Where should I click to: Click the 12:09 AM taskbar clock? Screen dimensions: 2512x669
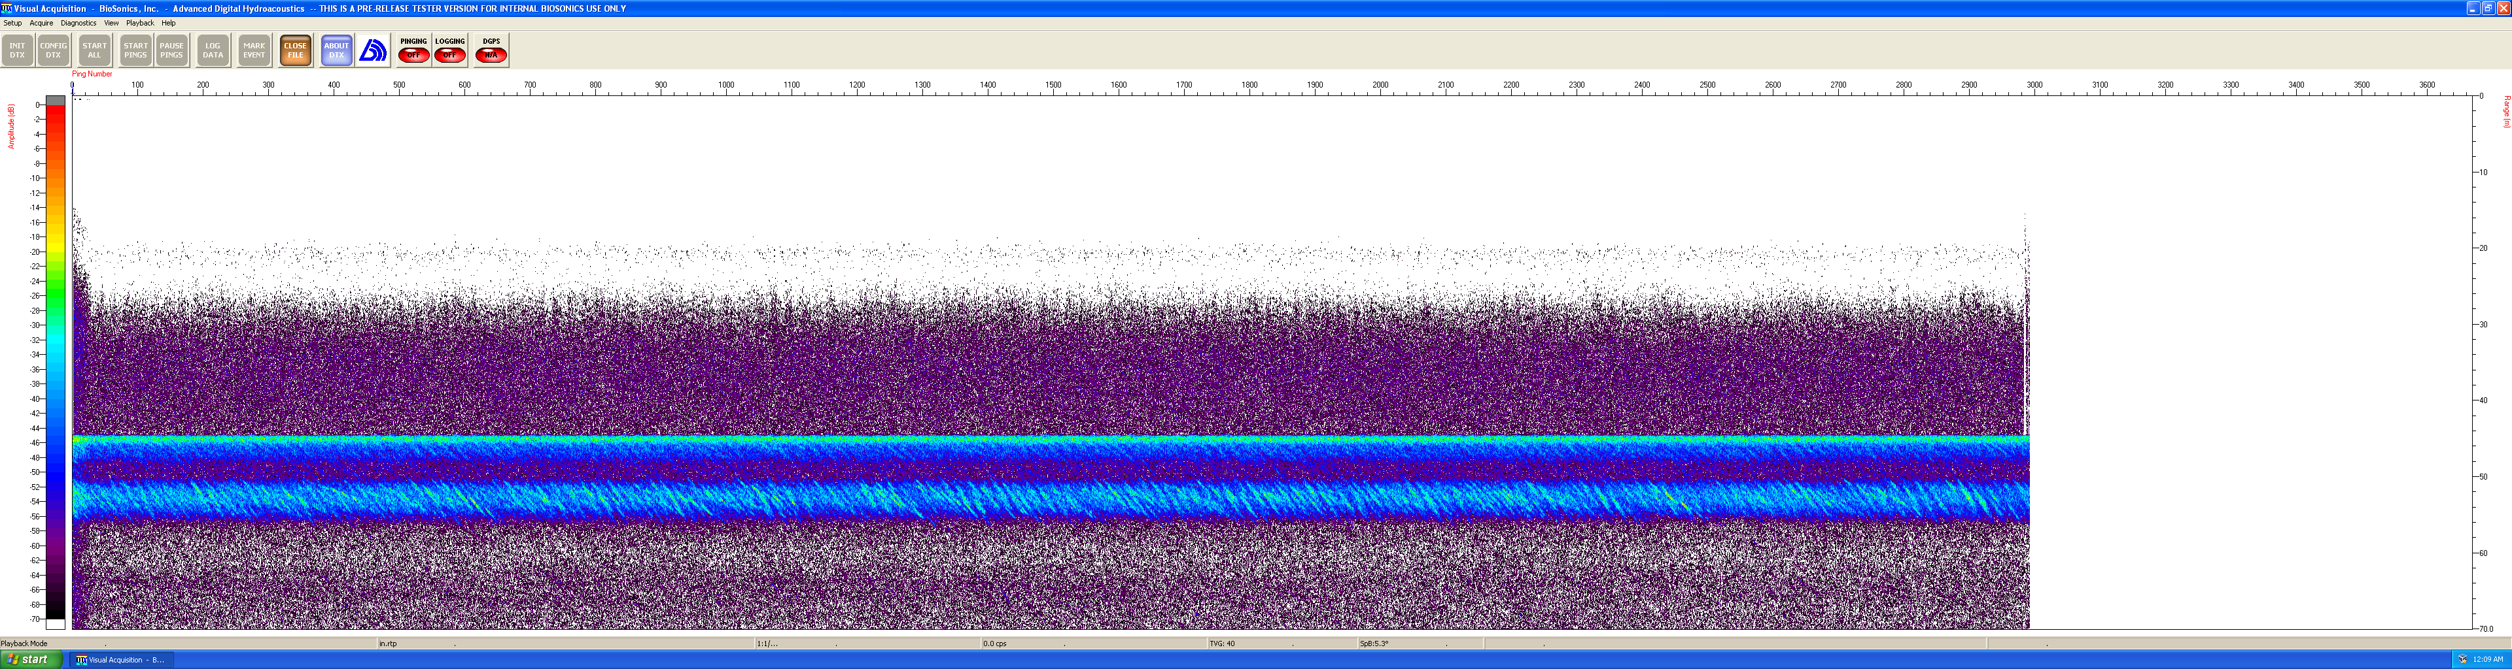point(2488,659)
